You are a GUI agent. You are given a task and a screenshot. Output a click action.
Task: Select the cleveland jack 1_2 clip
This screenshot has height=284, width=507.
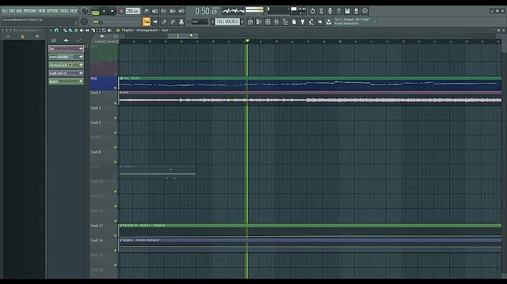(66, 65)
